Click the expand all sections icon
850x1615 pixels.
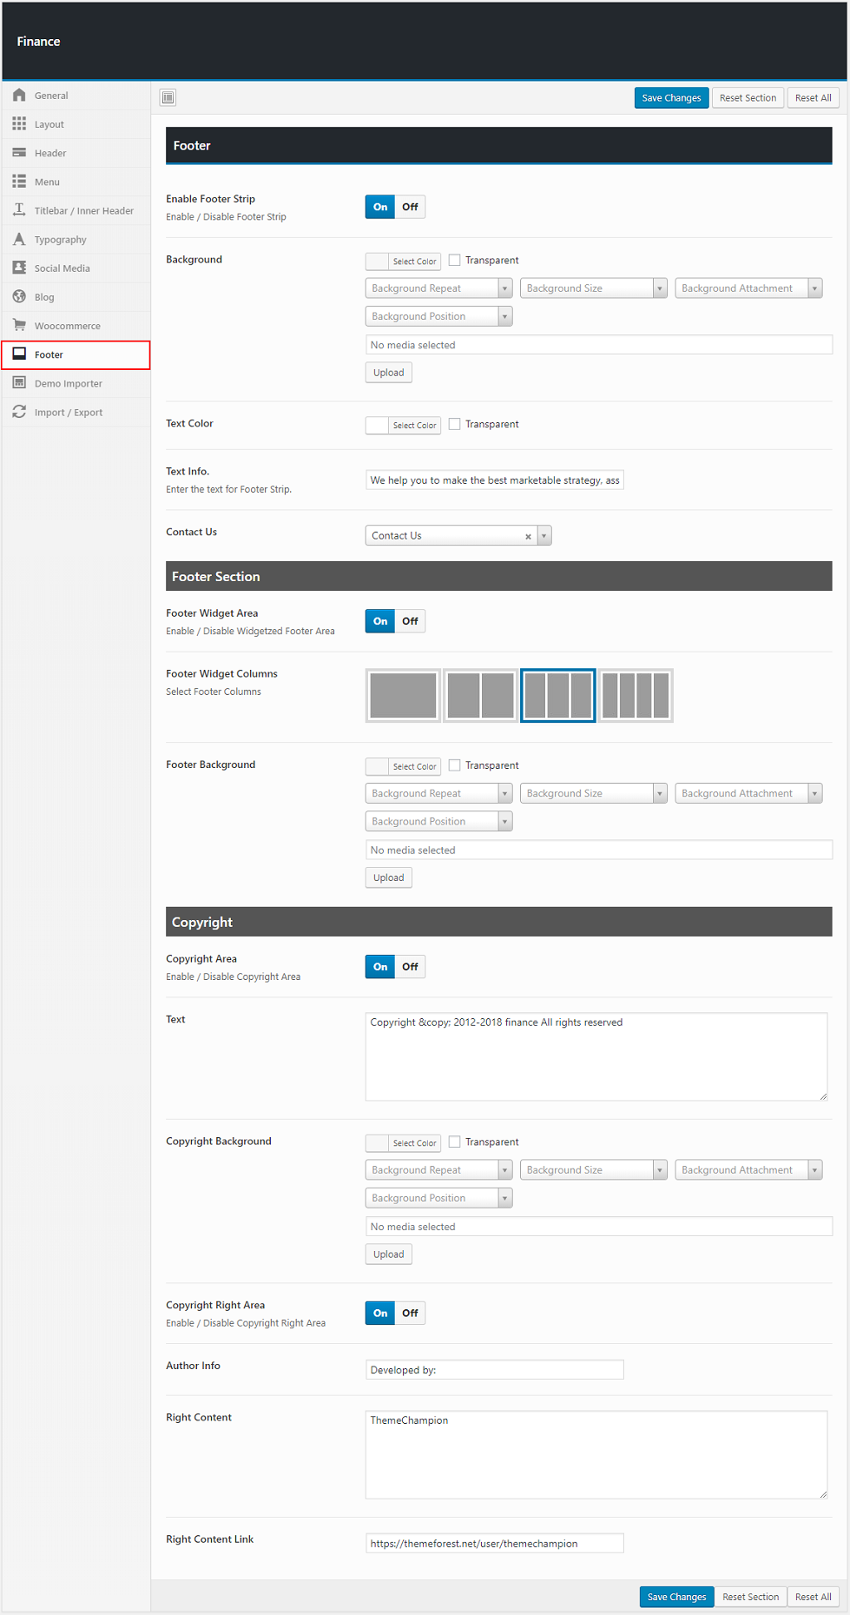(168, 97)
